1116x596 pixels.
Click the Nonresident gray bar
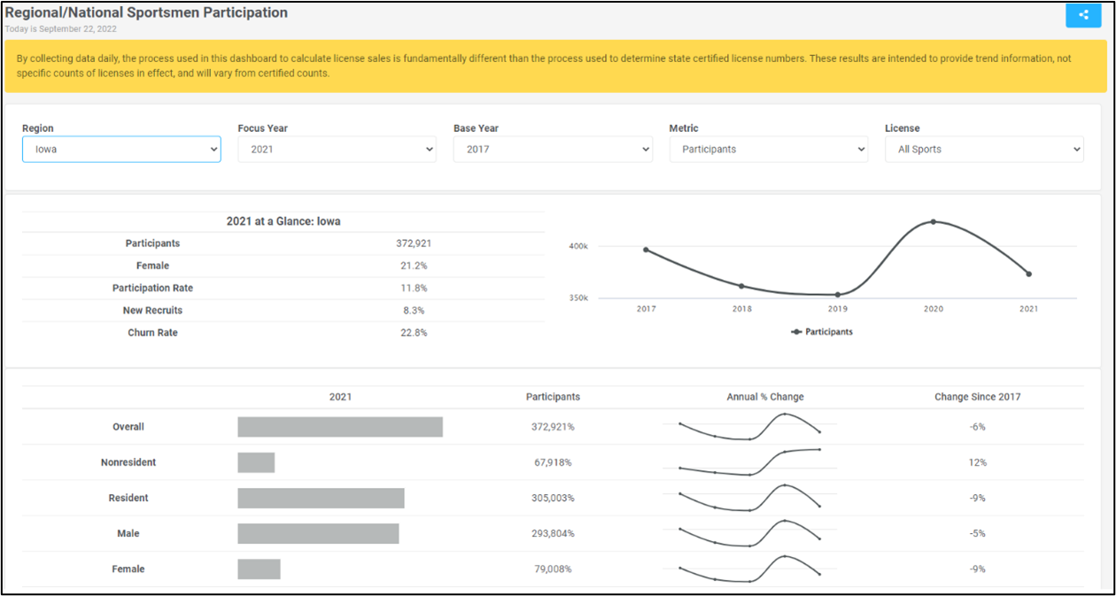coord(256,462)
